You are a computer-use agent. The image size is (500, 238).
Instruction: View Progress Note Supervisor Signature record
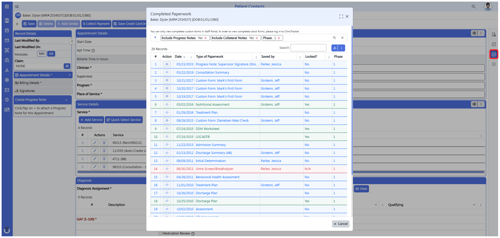coord(167,64)
